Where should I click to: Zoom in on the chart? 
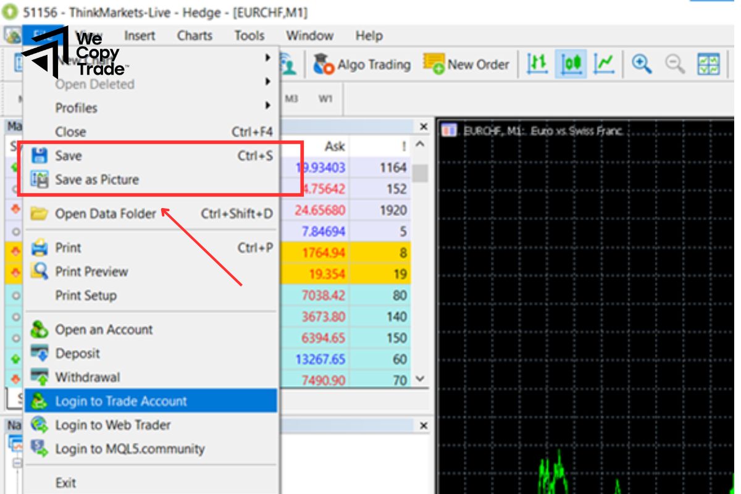point(642,64)
